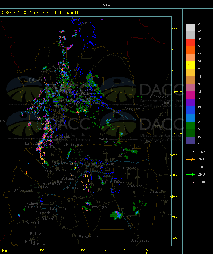Select the bright green 20-30 dBZ swatch
This screenshot has height=254, width=213.
pyautogui.click(x=190, y=125)
